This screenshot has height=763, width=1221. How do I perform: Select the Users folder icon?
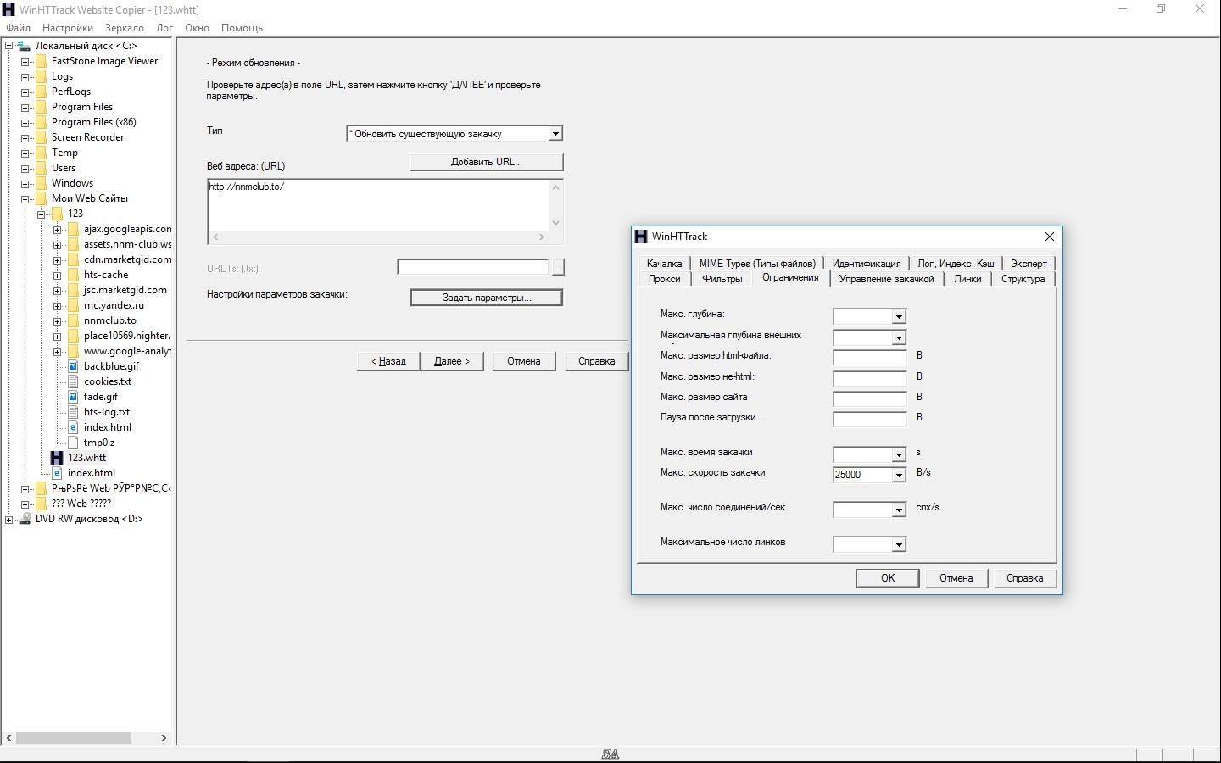click(x=41, y=168)
